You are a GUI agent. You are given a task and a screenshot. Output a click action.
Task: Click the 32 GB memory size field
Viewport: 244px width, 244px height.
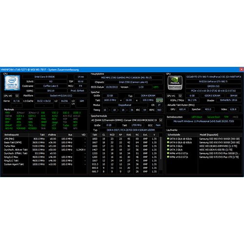tap(110, 96)
